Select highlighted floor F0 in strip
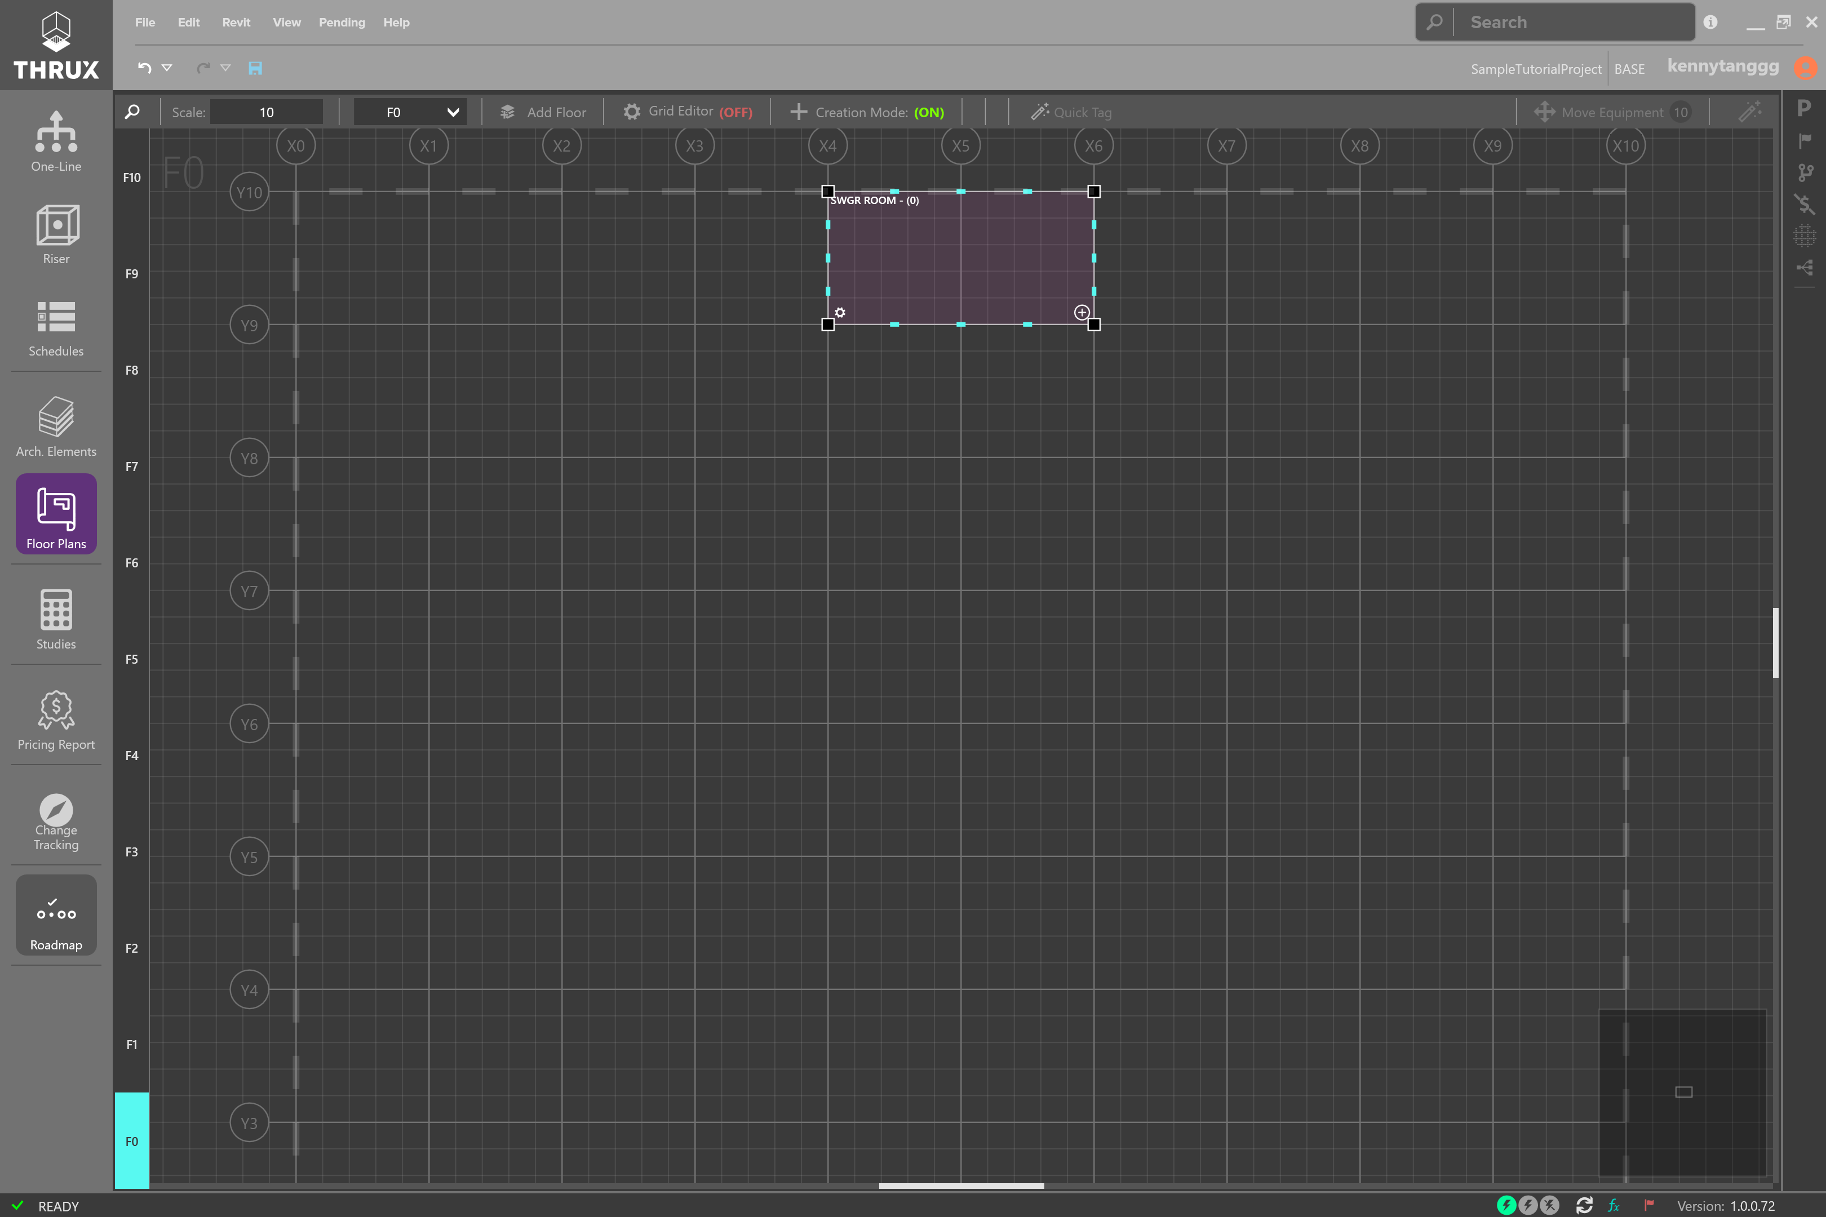Viewport: 1826px width, 1217px height. 132,1141
